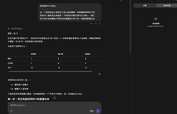Copy the table using the copy icon
Screen dimensions: 177x114
(100, 74)
